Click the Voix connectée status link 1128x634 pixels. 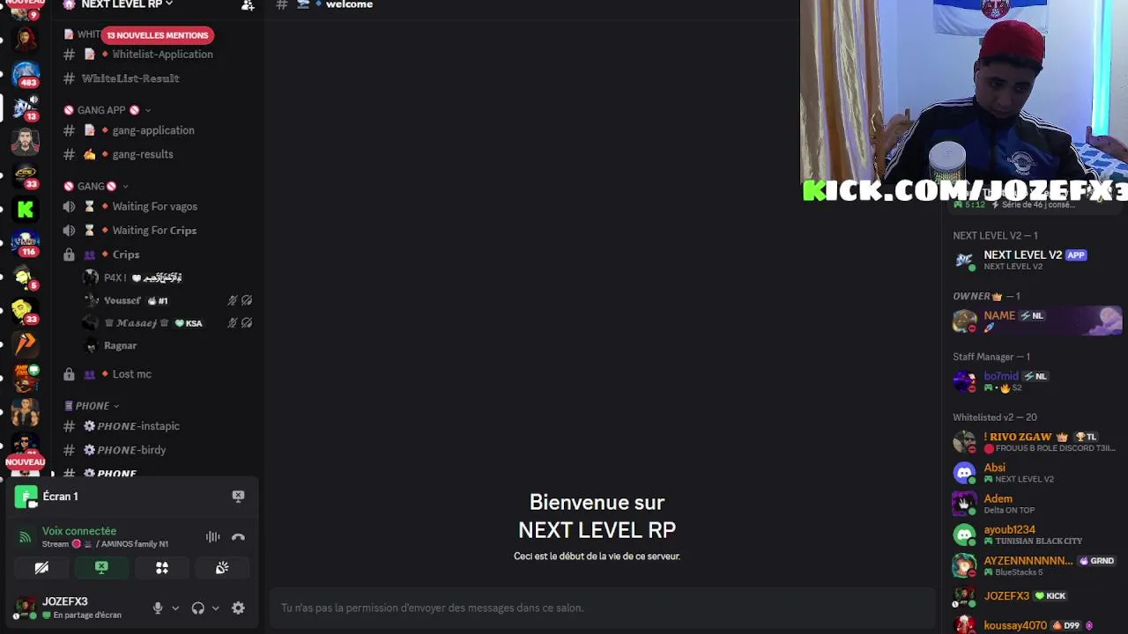pyautogui.click(x=79, y=531)
